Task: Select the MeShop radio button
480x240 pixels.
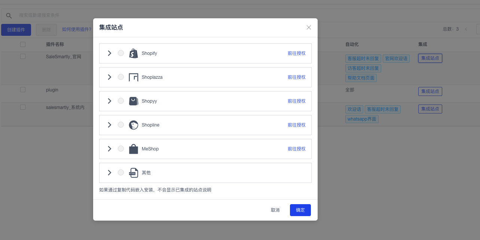Action: (121, 149)
